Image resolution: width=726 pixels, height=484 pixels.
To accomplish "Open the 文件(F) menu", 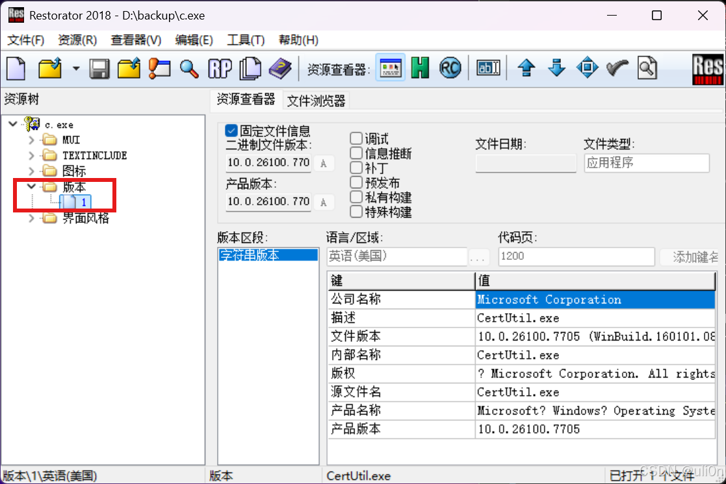I will click(x=26, y=40).
